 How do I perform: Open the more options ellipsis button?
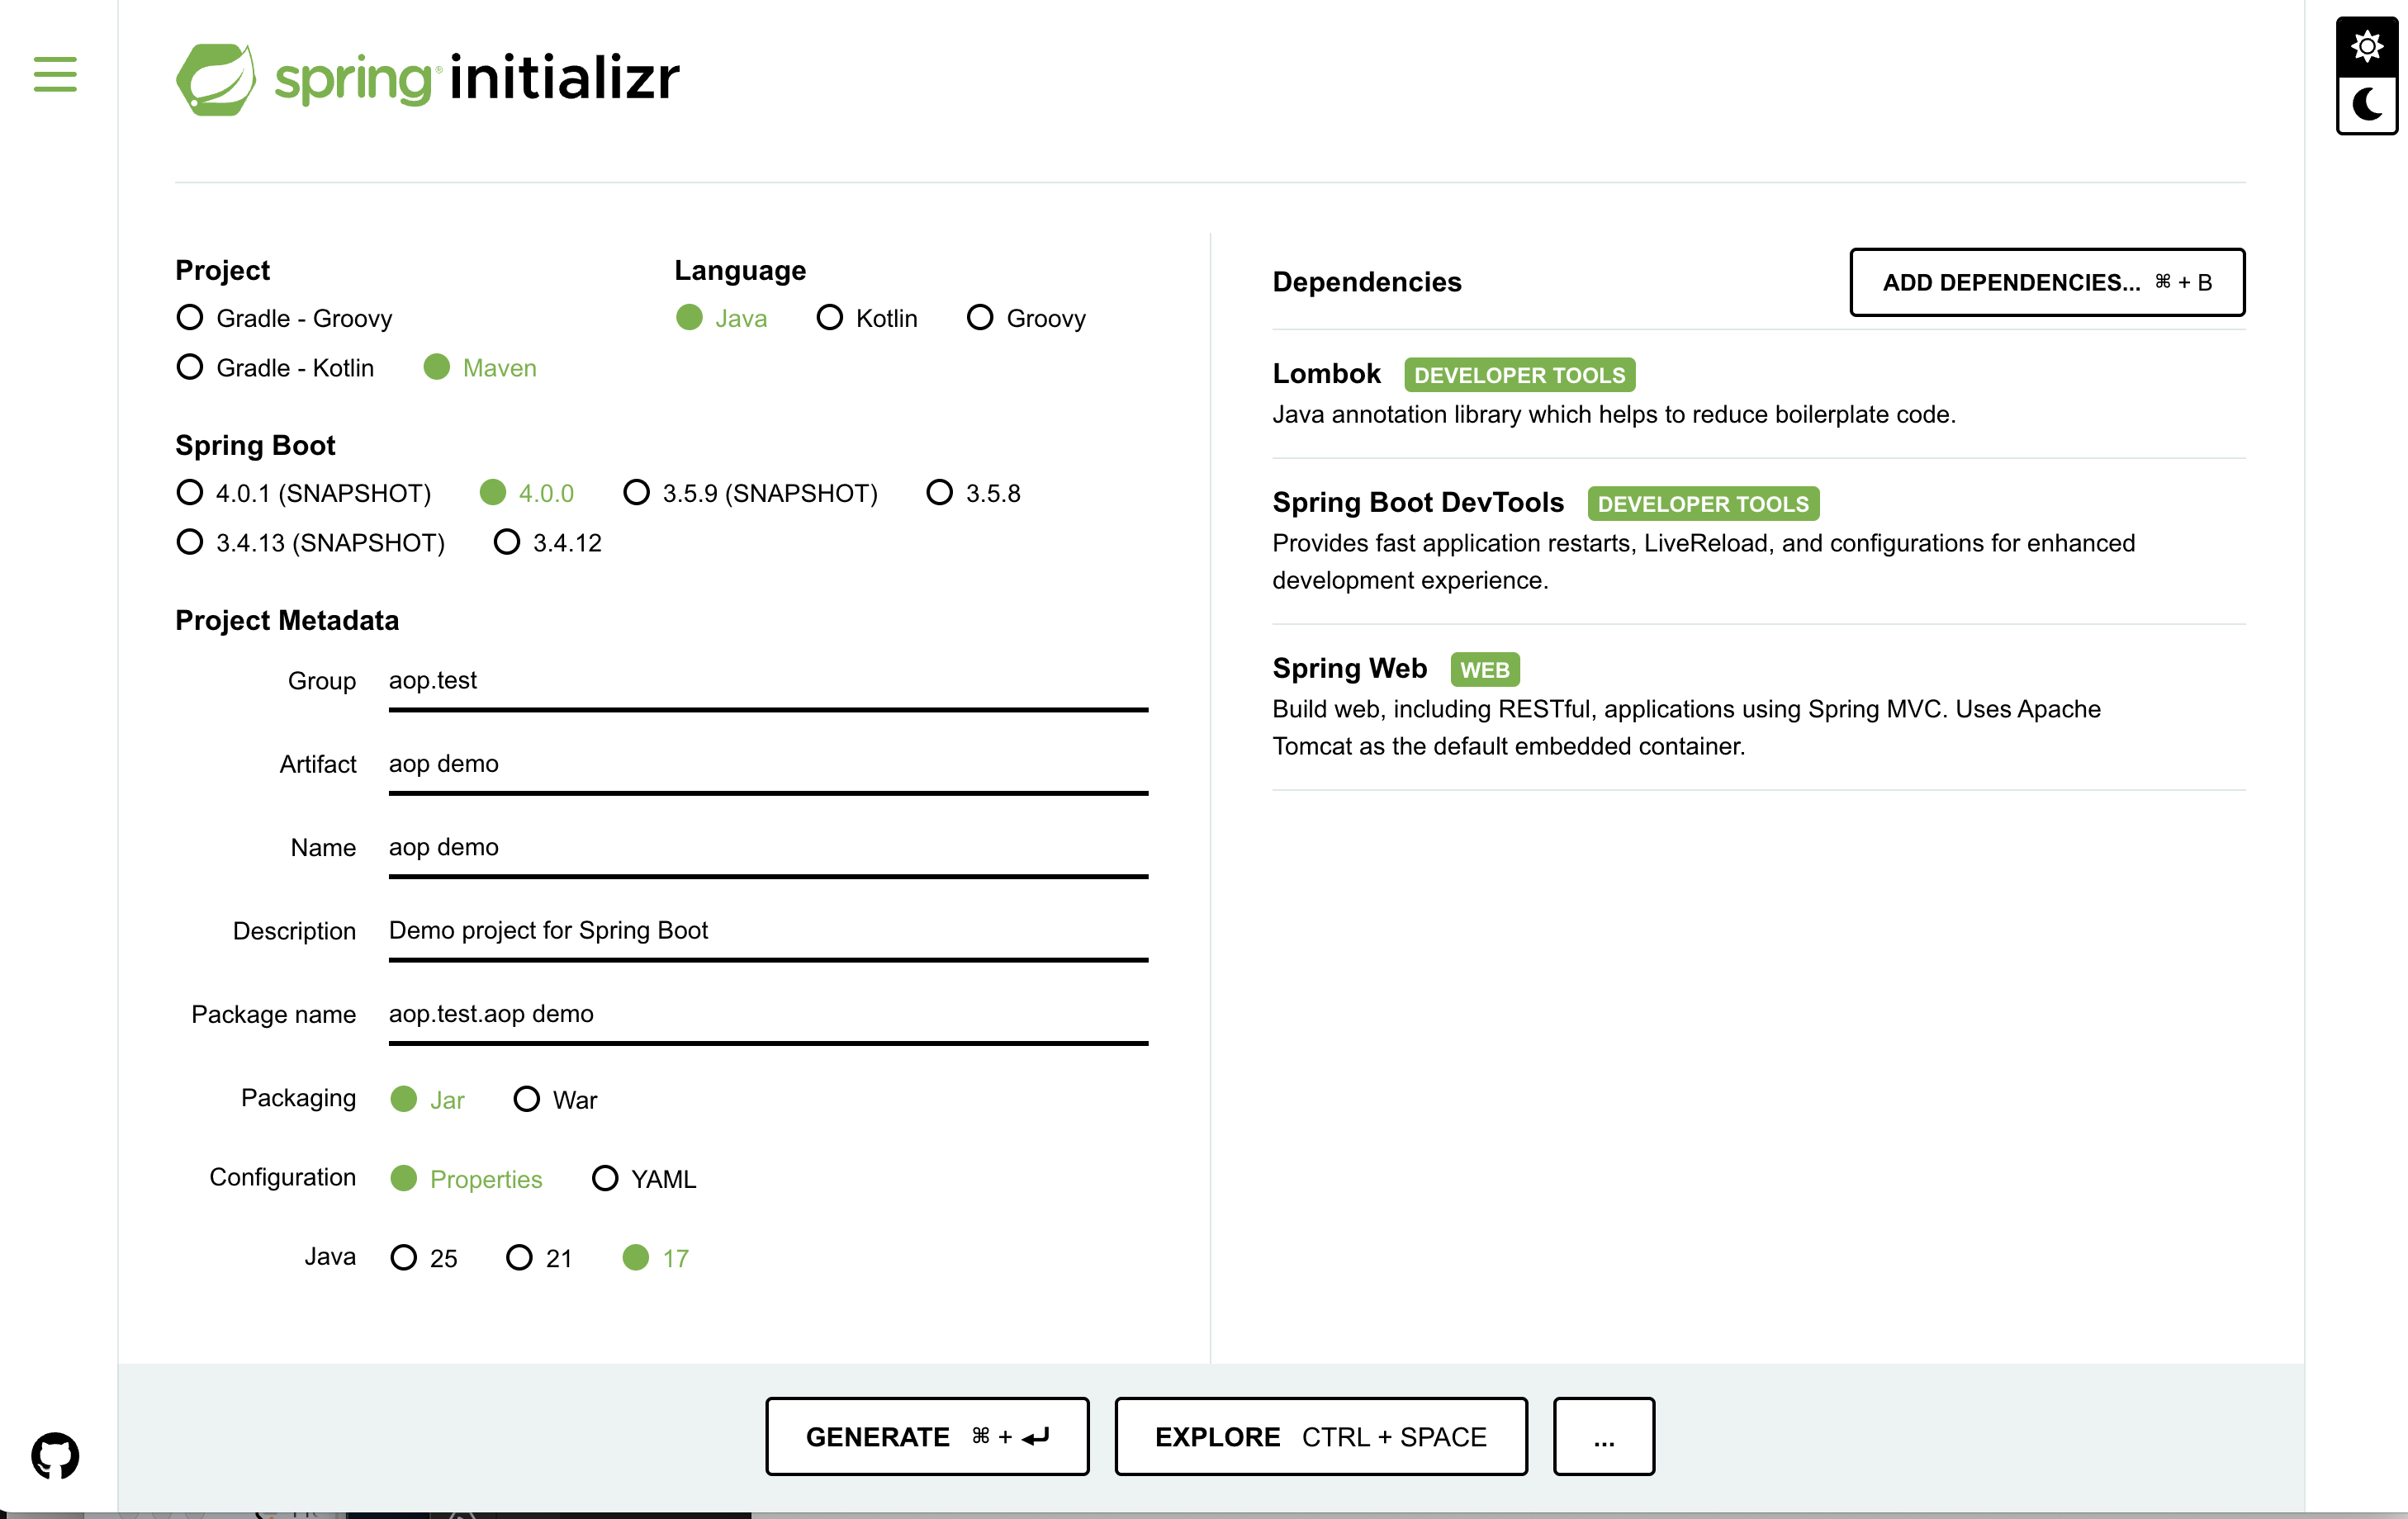pyautogui.click(x=1603, y=1436)
